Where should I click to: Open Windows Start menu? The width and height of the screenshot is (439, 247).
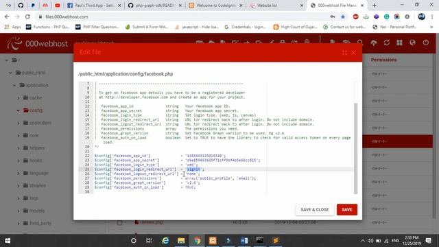[x=8, y=241]
